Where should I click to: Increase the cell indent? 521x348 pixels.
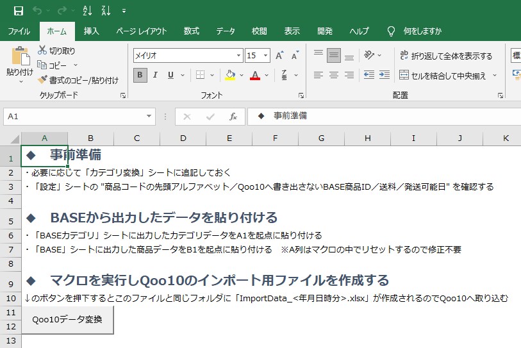coord(385,75)
